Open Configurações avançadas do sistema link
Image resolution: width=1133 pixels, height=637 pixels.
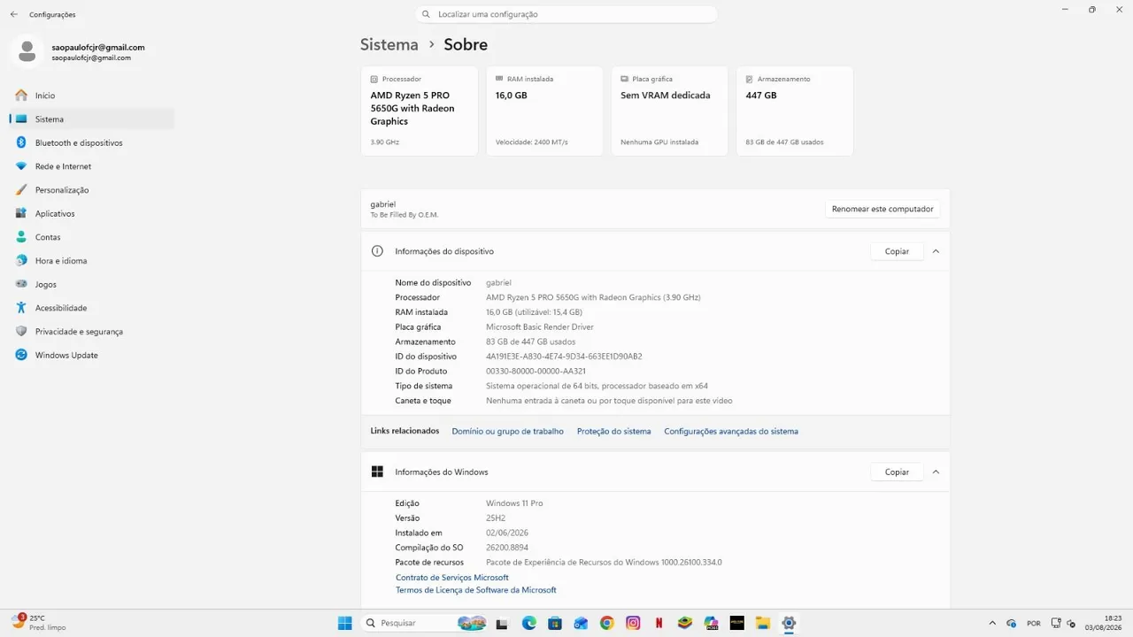click(731, 431)
